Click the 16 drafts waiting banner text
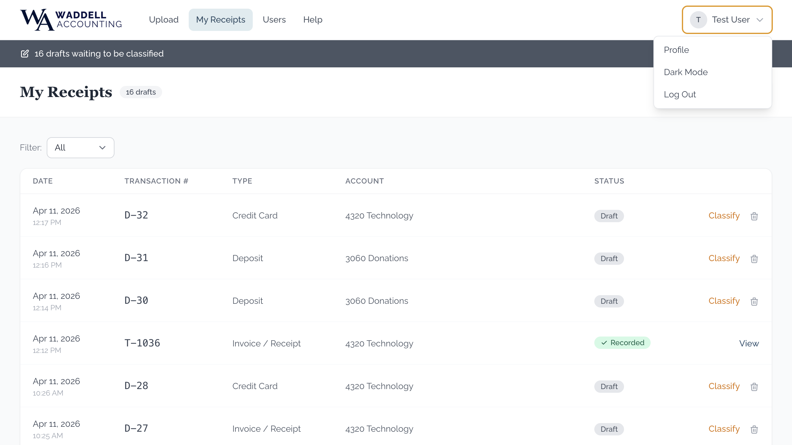This screenshot has height=445, width=792. 99,54
